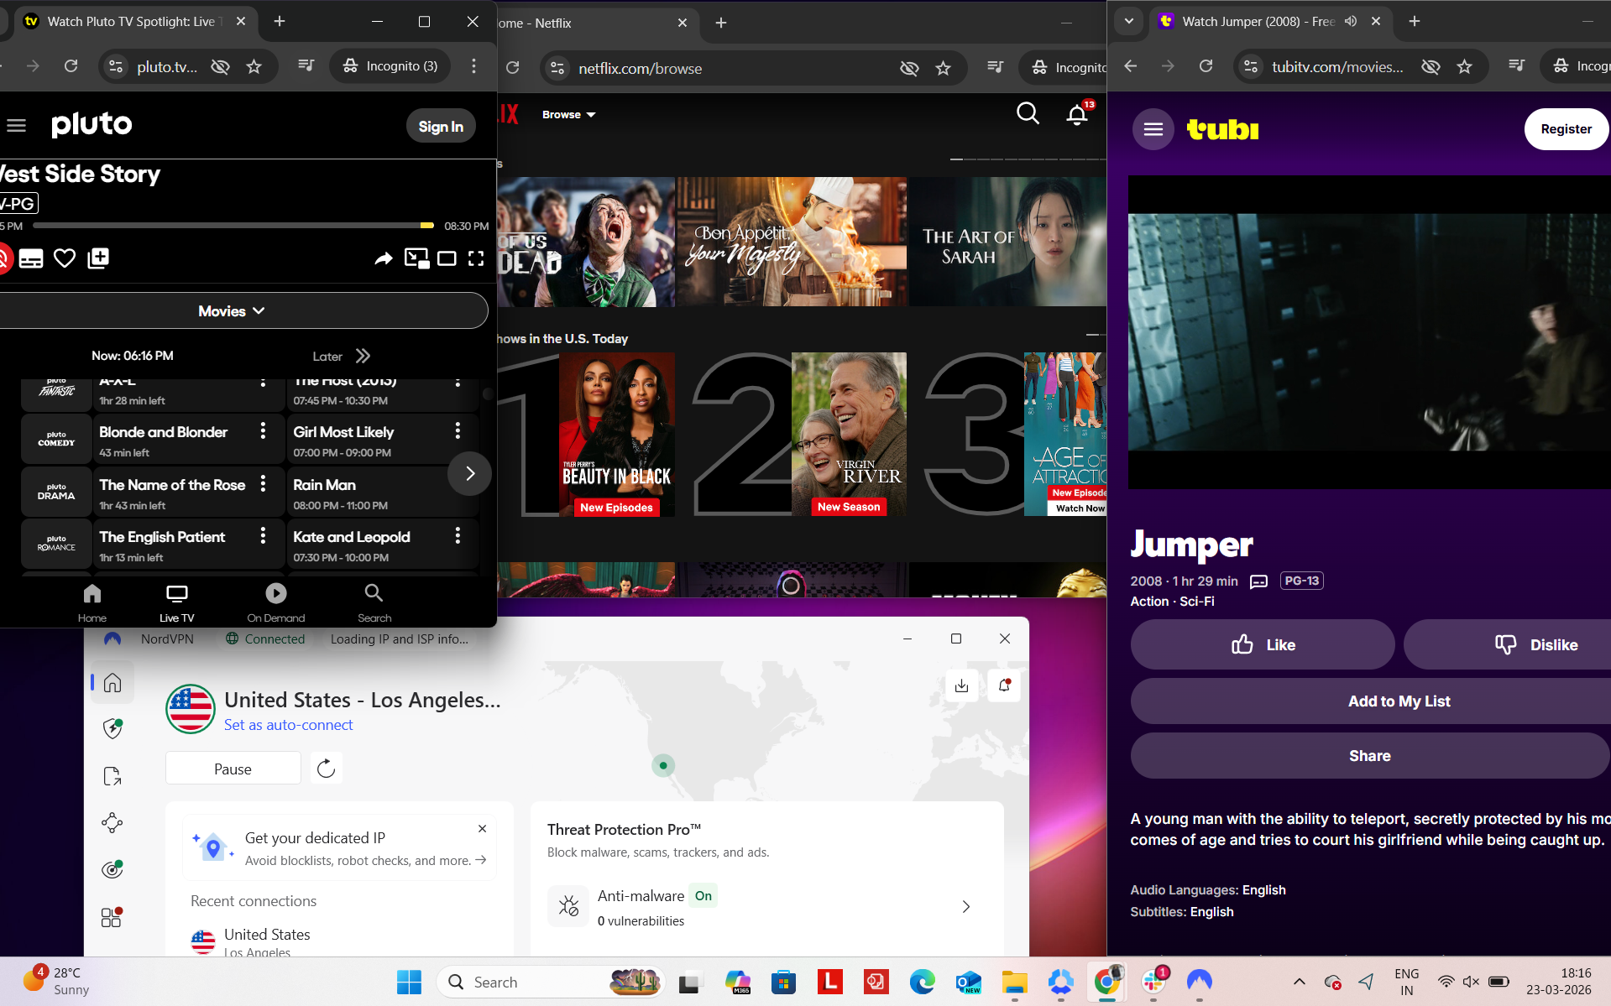Open NordVPN Home sidebar icon
The width and height of the screenshot is (1611, 1006).
pyautogui.click(x=112, y=682)
